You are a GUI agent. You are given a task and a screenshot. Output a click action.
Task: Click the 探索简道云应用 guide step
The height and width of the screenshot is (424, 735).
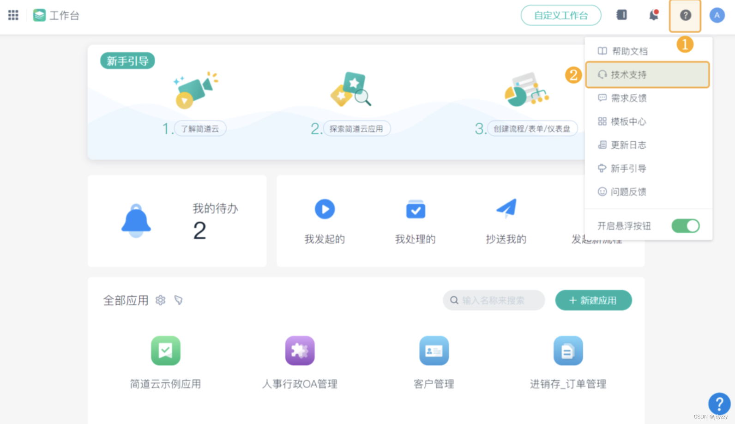[356, 128]
